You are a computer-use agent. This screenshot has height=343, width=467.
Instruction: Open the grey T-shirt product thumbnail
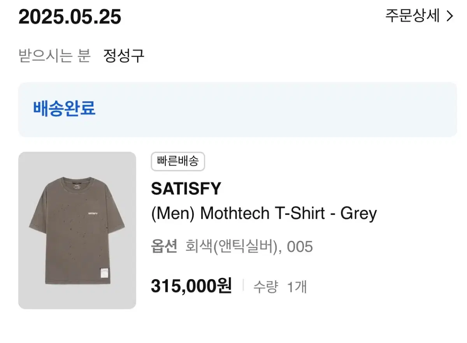pyautogui.click(x=77, y=230)
